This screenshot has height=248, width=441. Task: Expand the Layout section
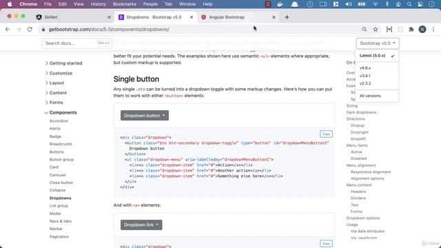coord(54,83)
